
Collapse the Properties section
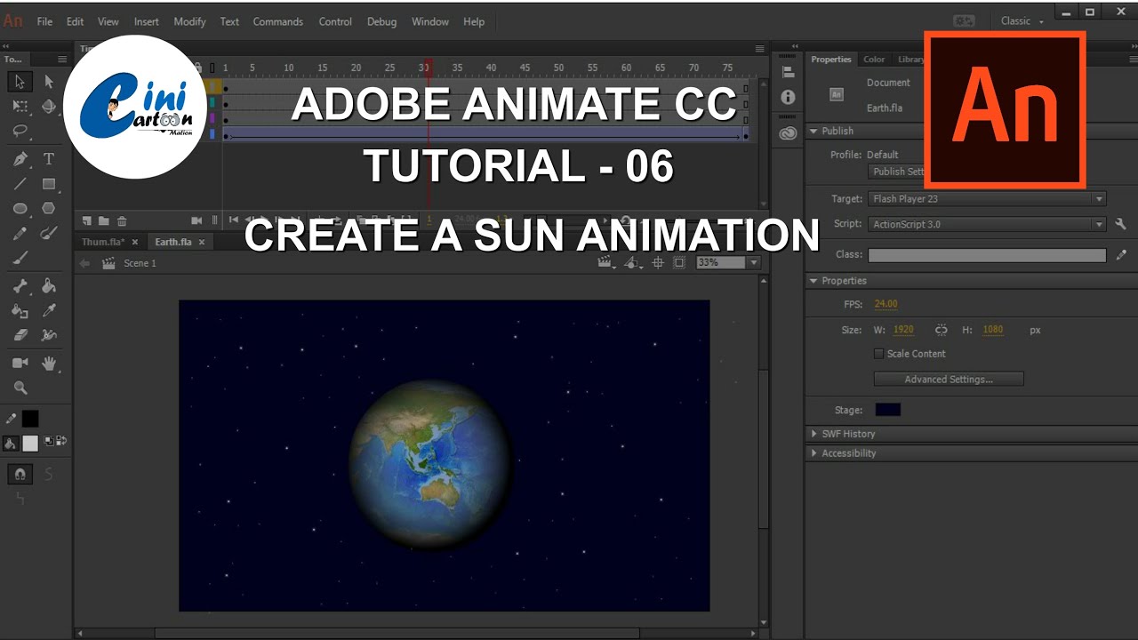pos(813,281)
